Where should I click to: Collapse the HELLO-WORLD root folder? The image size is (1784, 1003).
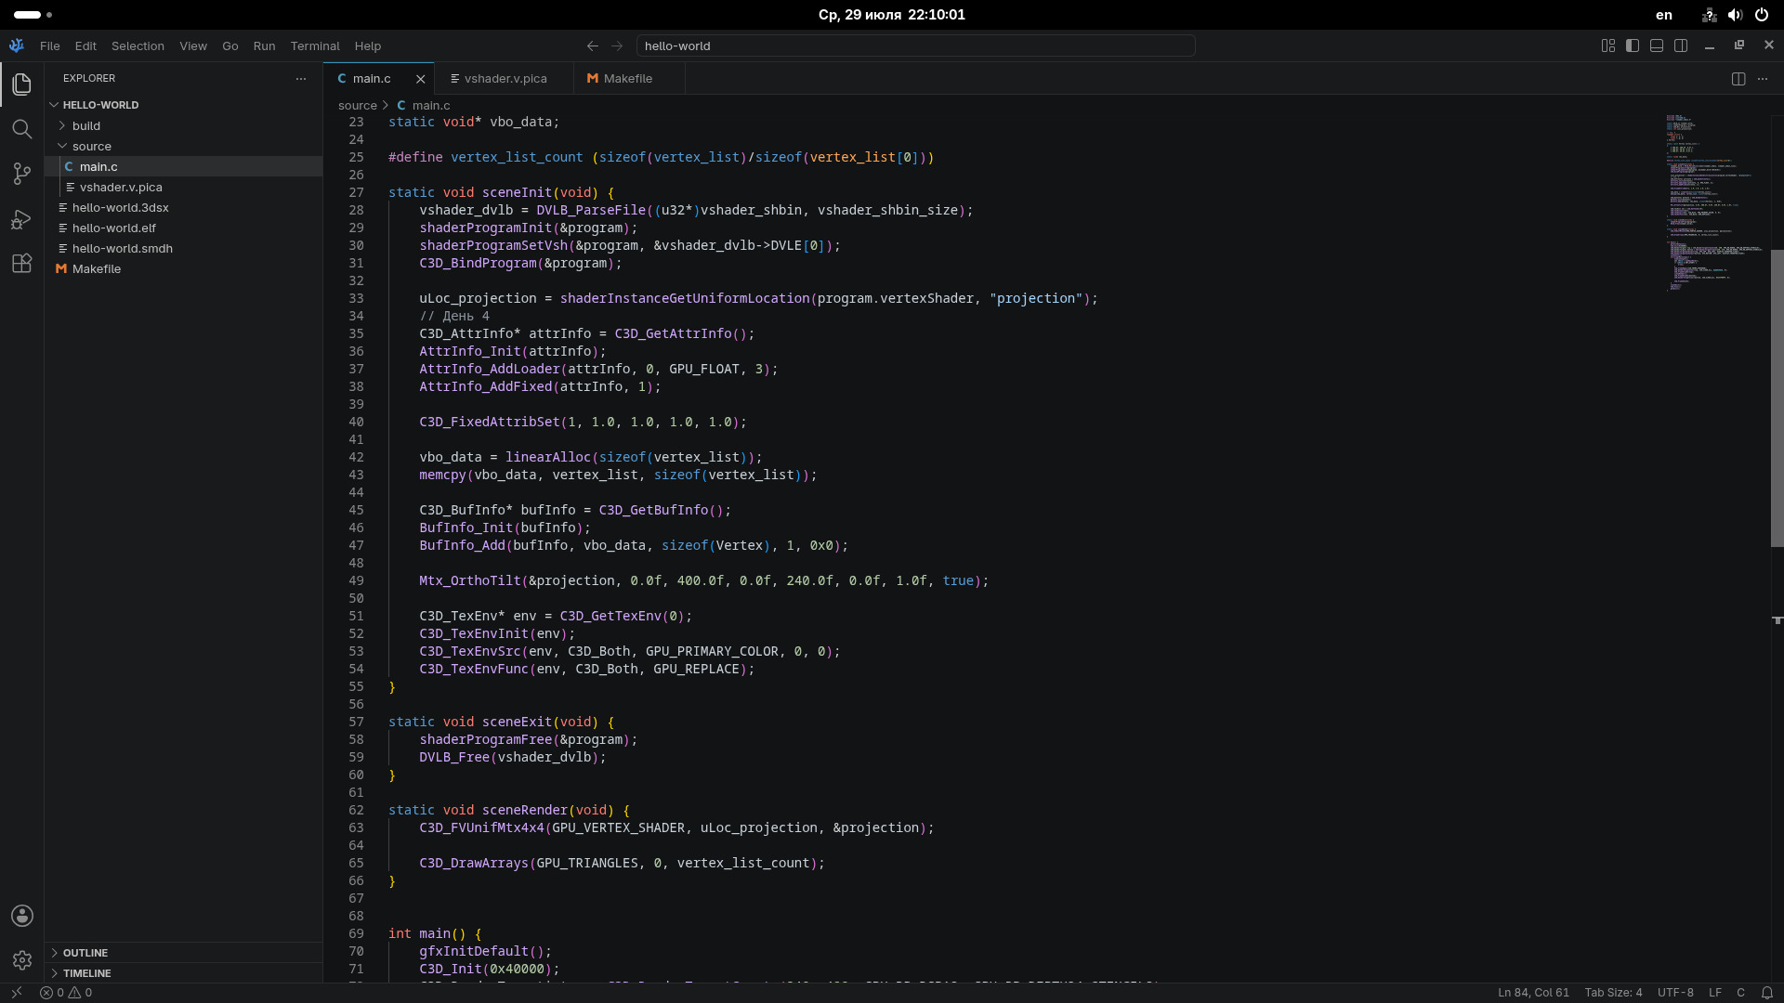click(x=184, y=105)
